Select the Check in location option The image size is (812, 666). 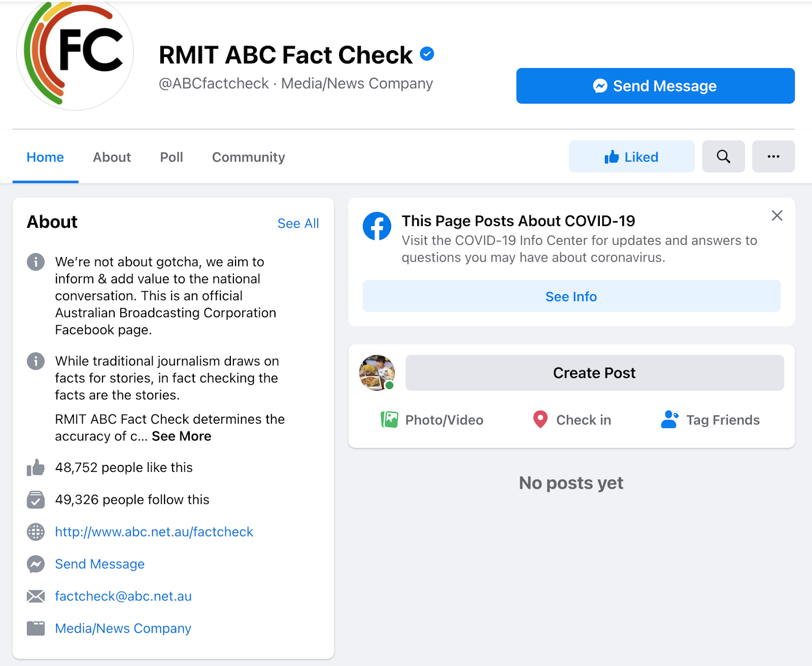[571, 420]
